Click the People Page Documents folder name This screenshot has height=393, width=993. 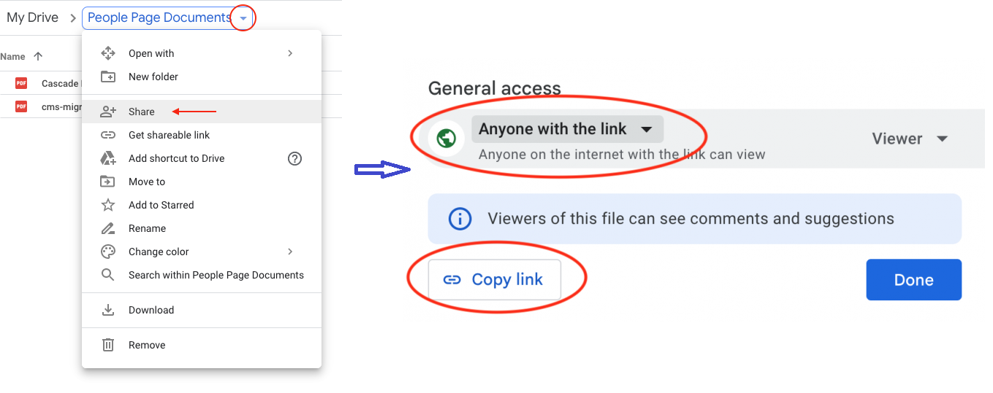coord(159,18)
